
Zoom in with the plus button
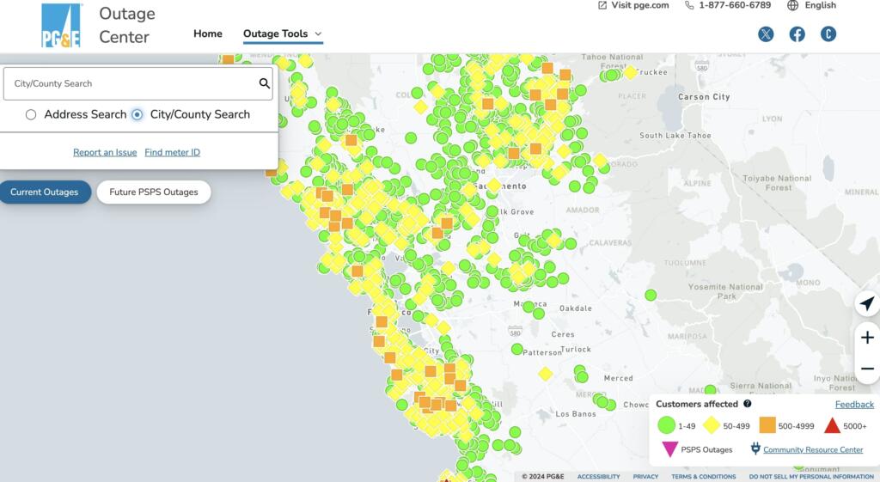[867, 338]
